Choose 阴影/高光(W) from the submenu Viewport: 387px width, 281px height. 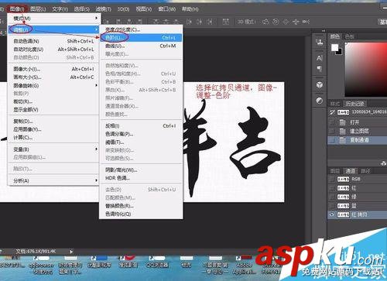[141, 170]
